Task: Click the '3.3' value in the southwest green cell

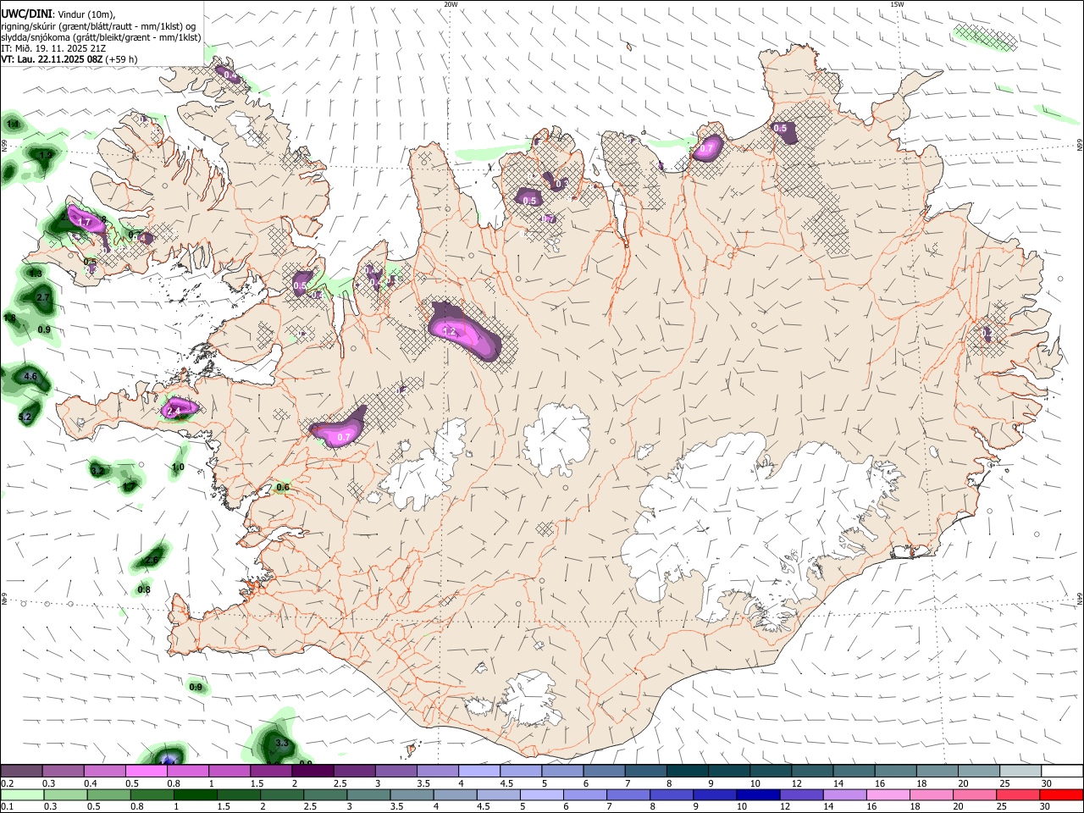Action: pos(283,743)
